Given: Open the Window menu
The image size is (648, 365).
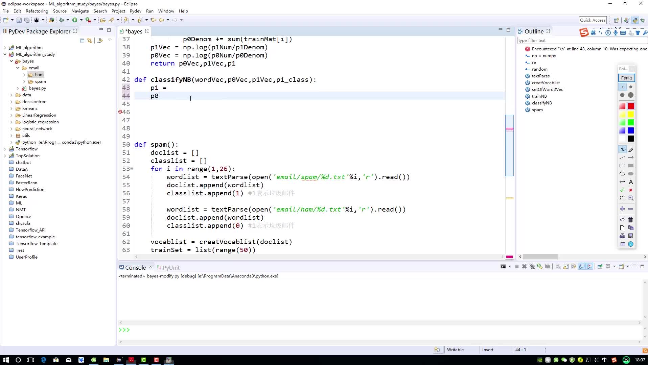Looking at the screenshot, I should [x=166, y=11].
